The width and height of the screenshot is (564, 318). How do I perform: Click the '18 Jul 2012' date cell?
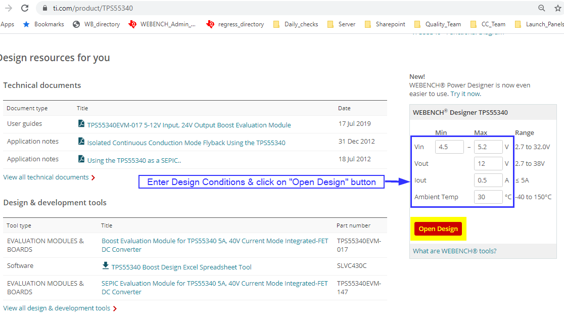[354, 159]
